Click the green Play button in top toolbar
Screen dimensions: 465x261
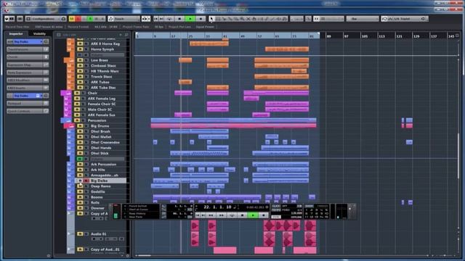pos(190,19)
